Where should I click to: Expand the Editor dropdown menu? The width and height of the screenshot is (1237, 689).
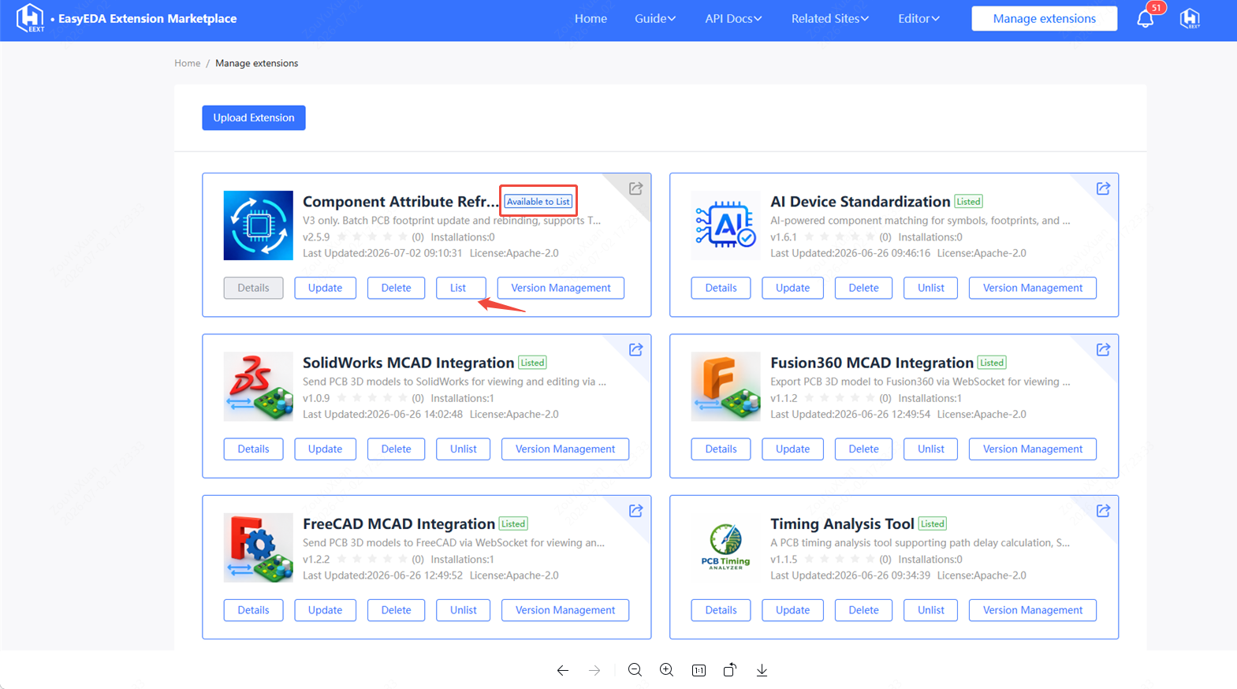(x=918, y=18)
